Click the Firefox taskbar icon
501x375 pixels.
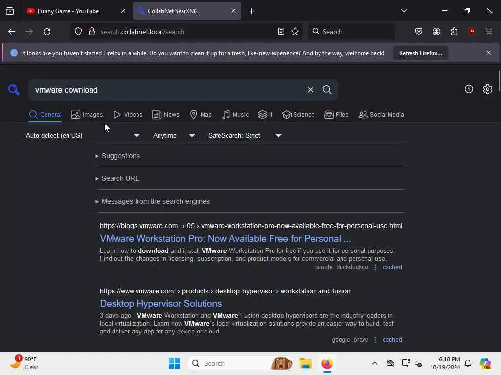[327, 363]
